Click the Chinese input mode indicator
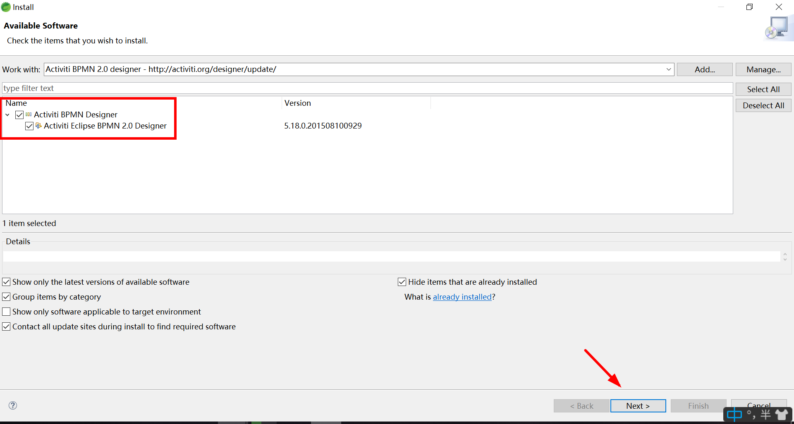 pyautogui.click(x=734, y=414)
